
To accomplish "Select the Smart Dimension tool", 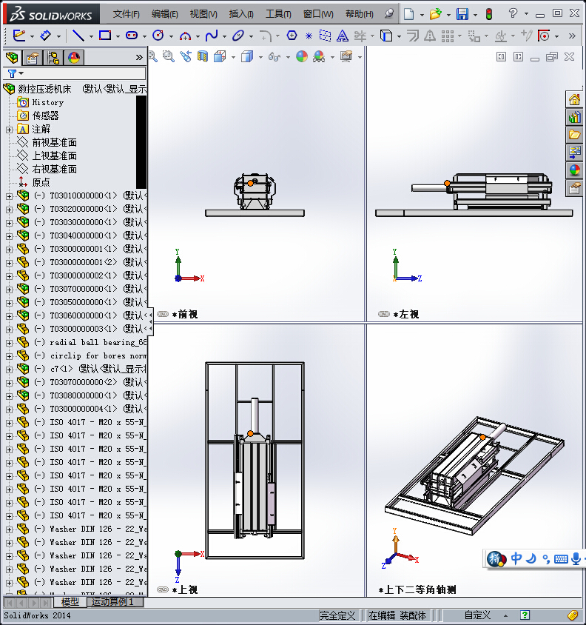I will click(x=45, y=36).
